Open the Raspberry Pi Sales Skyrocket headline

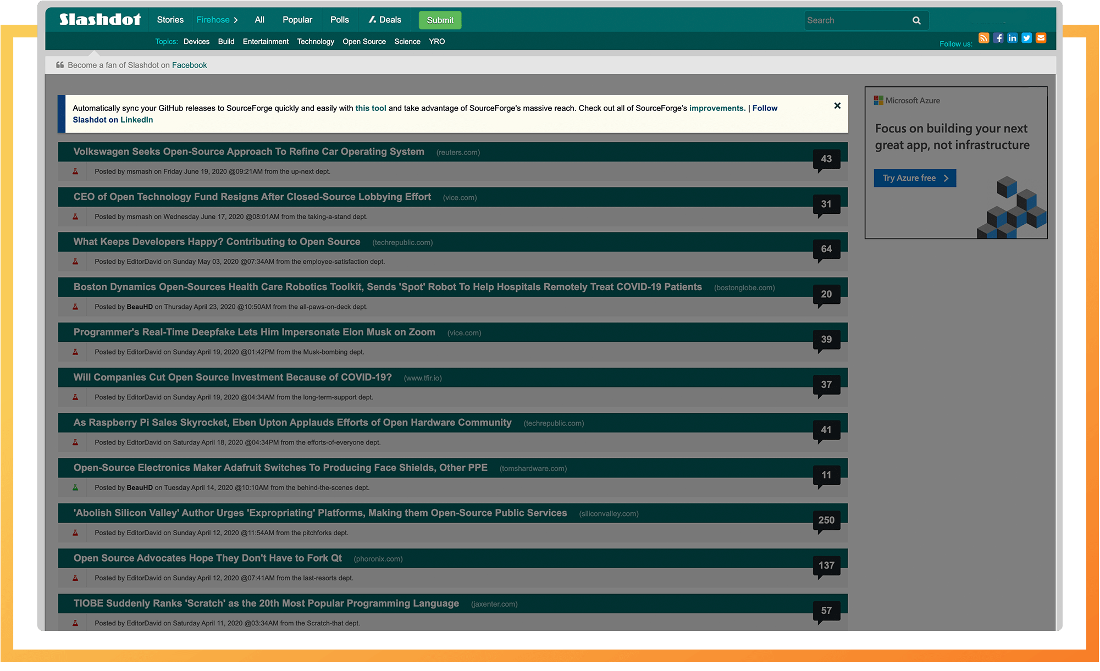[292, 423]
